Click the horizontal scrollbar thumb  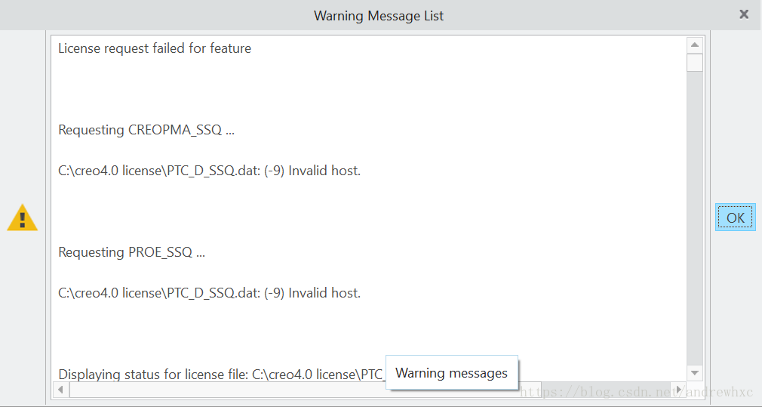click(x=226, y=390)
